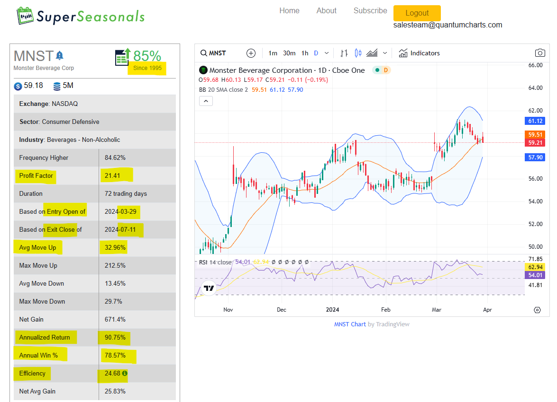Click the Sector: Consumer Defensive row
557x402 pixels.
click(x=95, y=122)
